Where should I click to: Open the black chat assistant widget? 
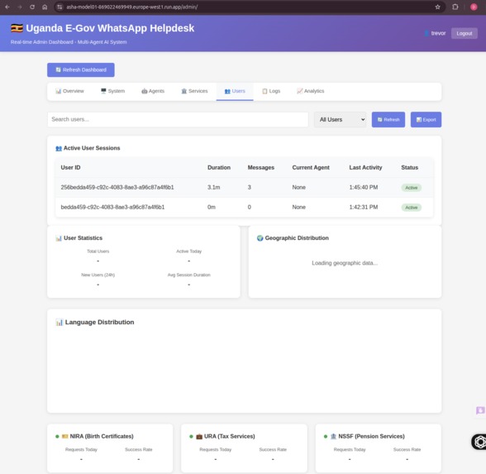point(479,442)
